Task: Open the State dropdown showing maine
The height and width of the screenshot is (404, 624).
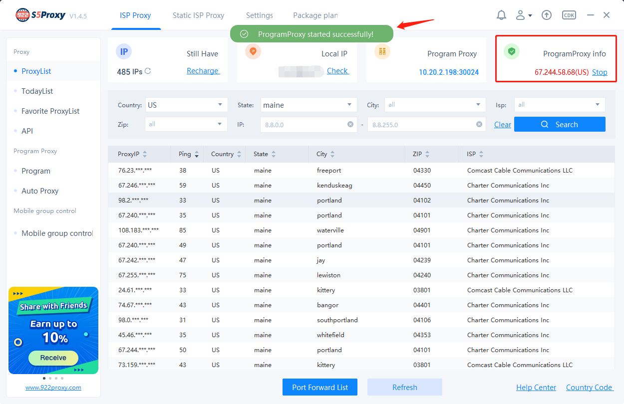Action: (x=309, y=105)
